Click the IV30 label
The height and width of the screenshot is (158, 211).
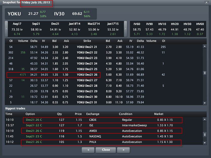point(59,14)
